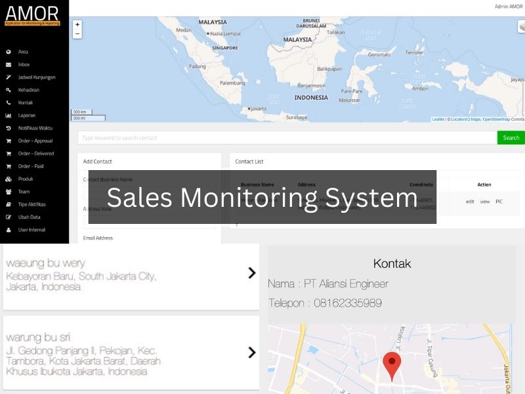
Task: Select the Produk menu item
Action: (x=26, y=179)
